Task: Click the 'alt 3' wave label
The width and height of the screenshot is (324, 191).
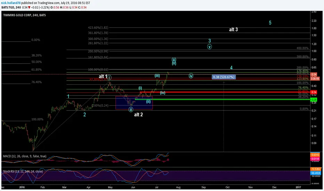Action: tap(233, 30)
